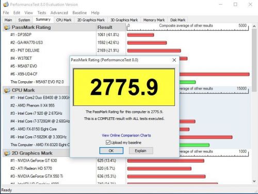Switch to the System tab

point(24,20)
